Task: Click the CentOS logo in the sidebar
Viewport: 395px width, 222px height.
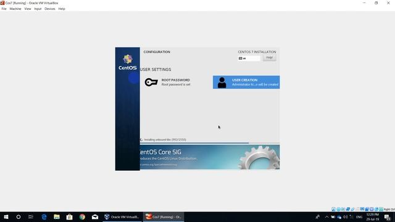Action: pos(128,62)
